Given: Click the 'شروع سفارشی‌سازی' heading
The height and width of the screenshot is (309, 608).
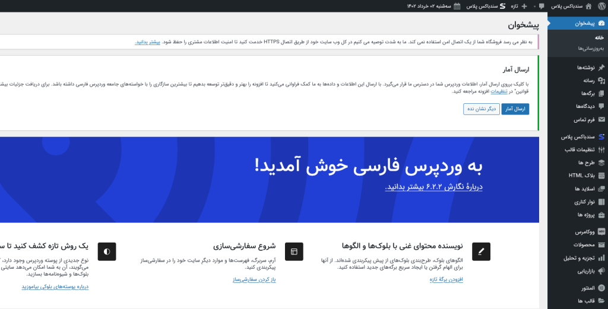Looking at the screenshot, I should 244,246.
